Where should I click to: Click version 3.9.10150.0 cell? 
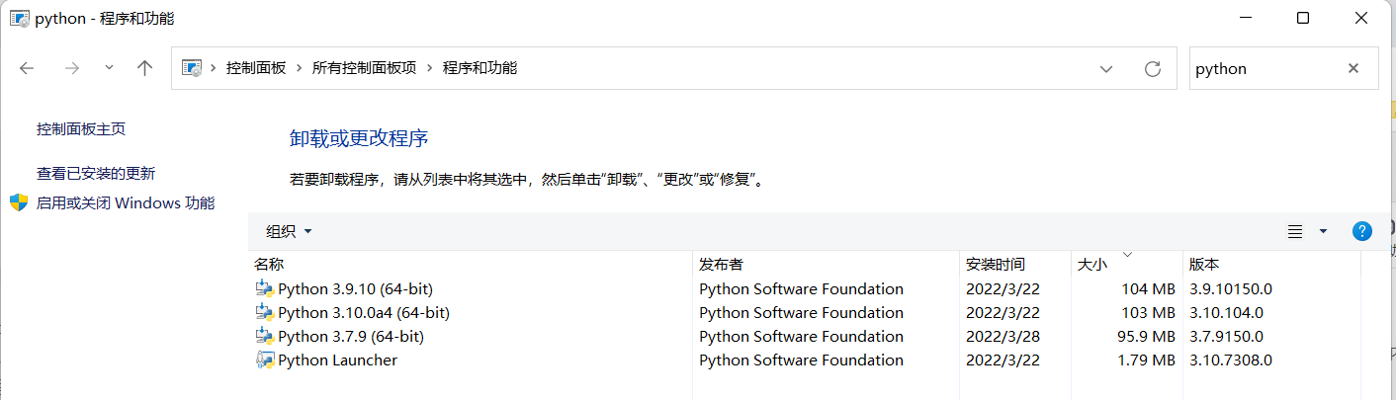(x=1230, y=289)
